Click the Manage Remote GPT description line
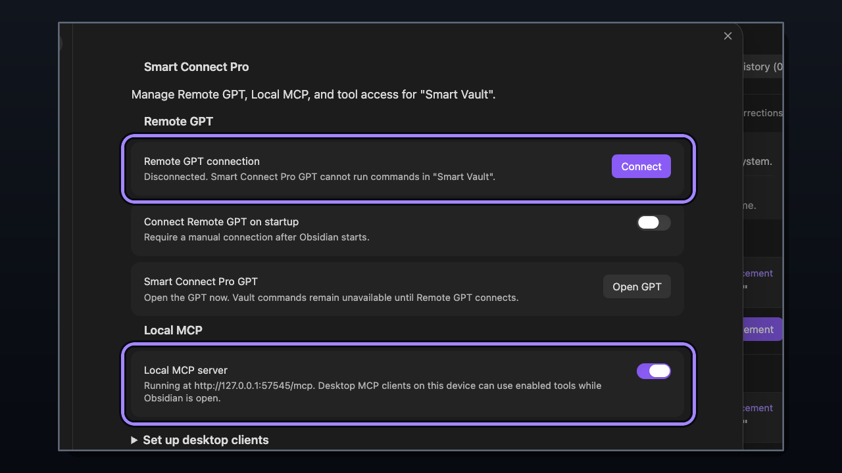 pyautogui.click(x=314, y=95)
